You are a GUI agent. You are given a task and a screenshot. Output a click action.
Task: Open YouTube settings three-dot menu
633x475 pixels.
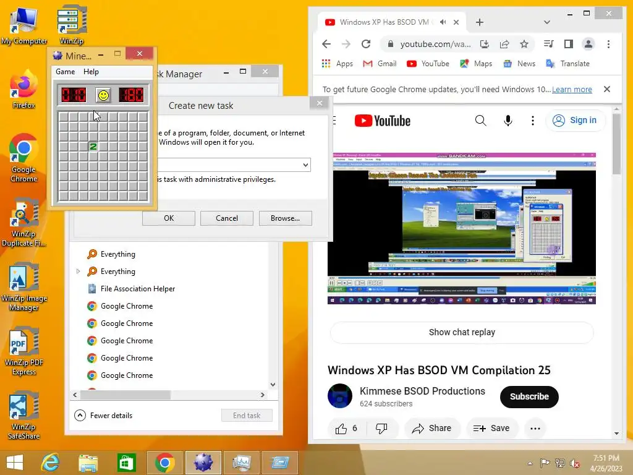[x=532, y=121]
